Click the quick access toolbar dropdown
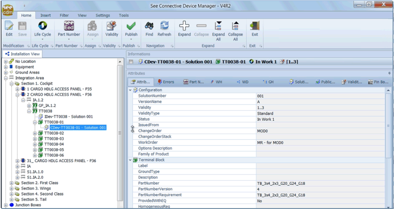 (x=24, y=5)
